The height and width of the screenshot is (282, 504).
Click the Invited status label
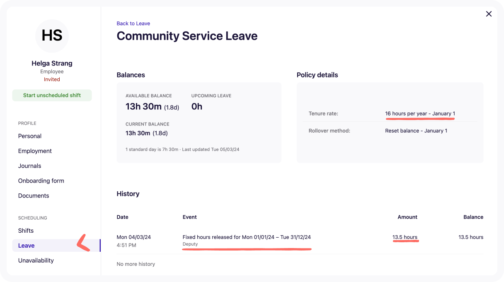tap(52, 80)
